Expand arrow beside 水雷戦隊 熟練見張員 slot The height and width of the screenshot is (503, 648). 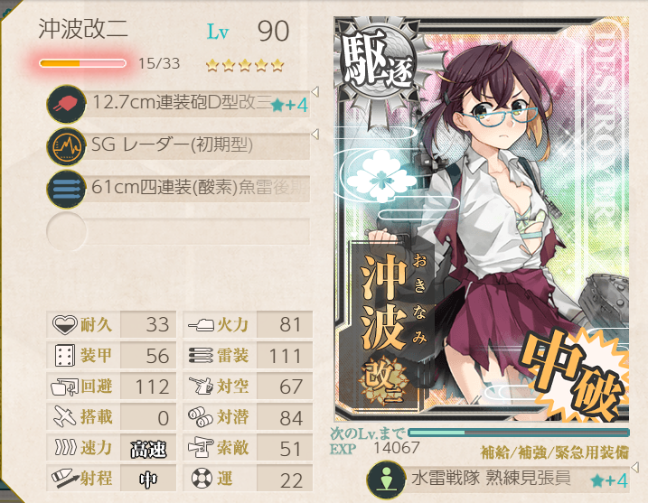pos(634,467)
